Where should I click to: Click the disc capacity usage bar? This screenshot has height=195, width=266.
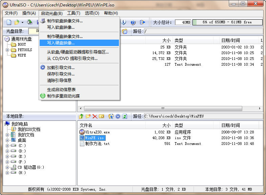pyautogui.click(x=227, y=22)
